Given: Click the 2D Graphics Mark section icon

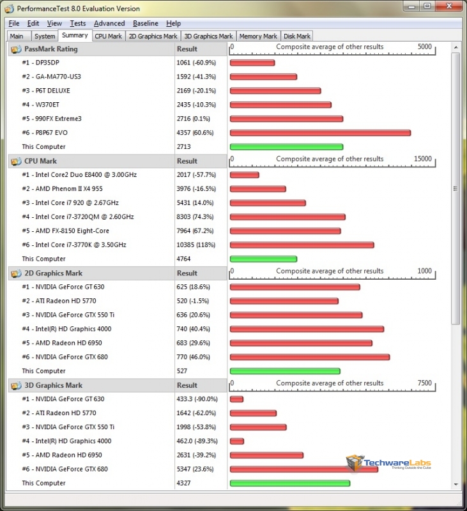Looking at the screenshot, I should (16, 274).
